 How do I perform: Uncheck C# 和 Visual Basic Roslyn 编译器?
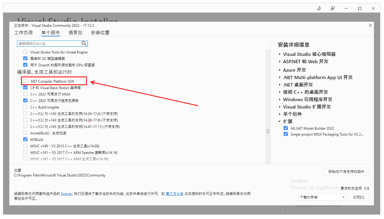click(x=25, y=87)
